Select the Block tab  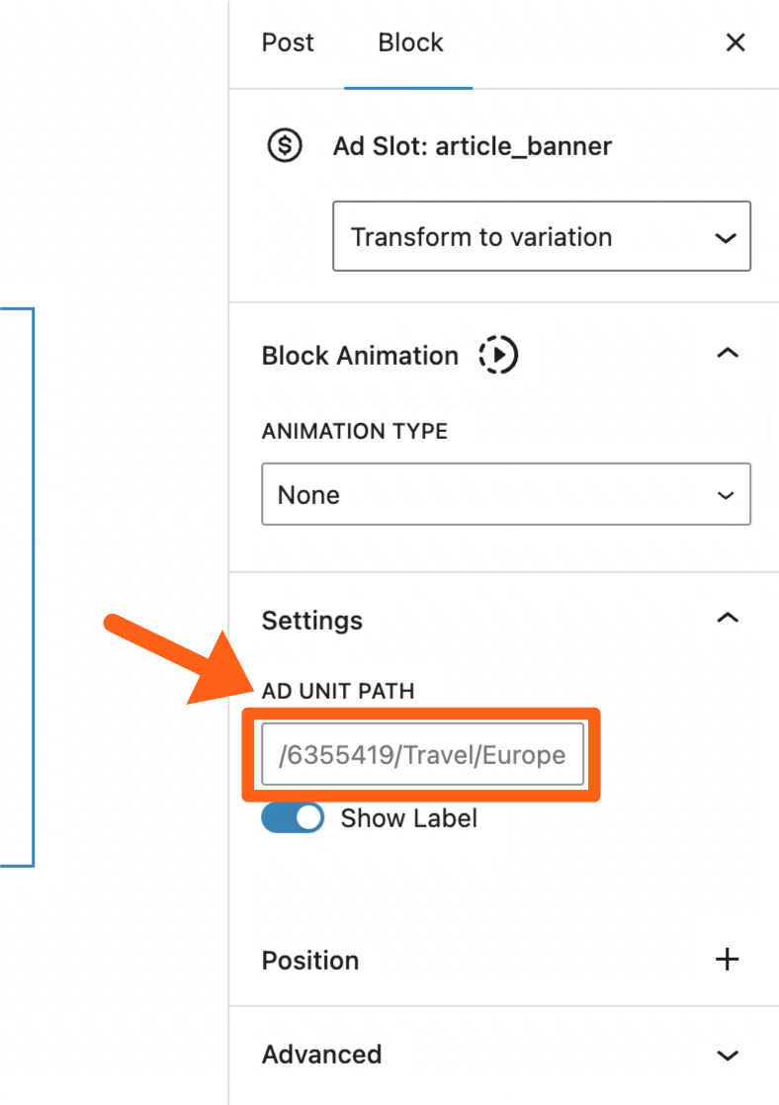pyautogui.click(x=410, y=42)
